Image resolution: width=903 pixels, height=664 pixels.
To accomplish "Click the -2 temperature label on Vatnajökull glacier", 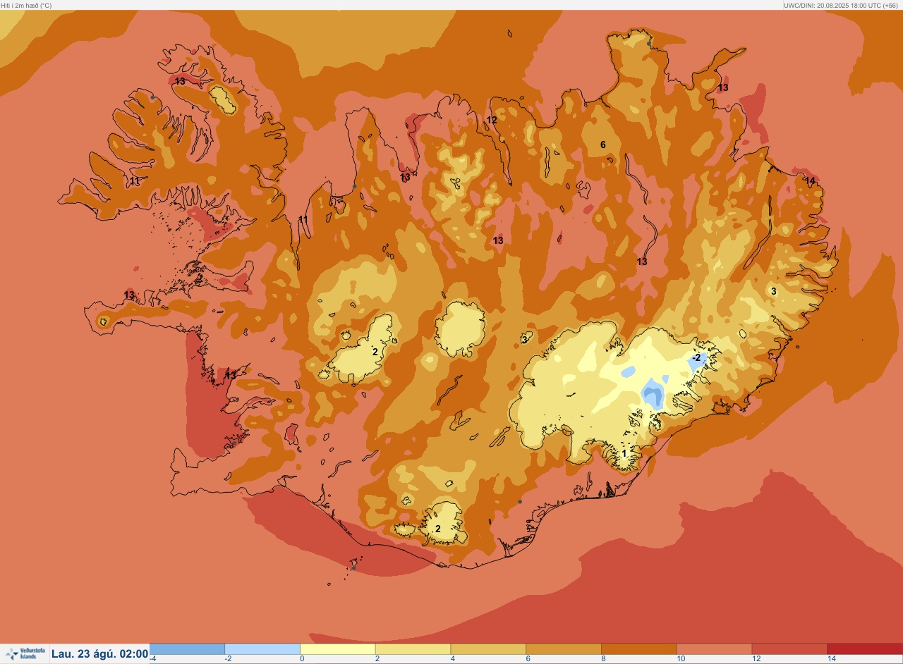I will point(696,358).
